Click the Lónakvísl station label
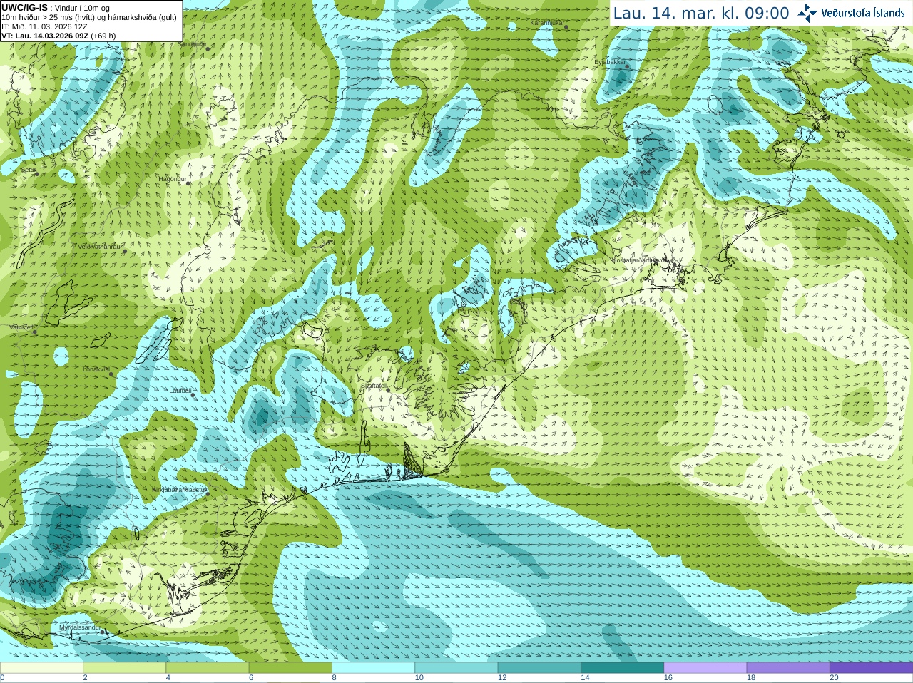 click(x=96, y=369)
